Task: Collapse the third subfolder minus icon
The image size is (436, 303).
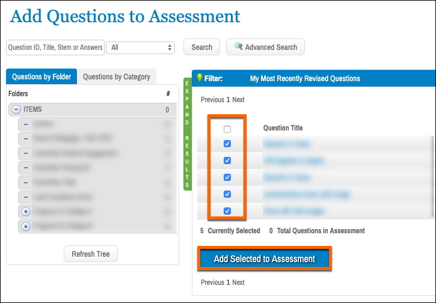Action: pyautogui.click(x=26, y=153)
